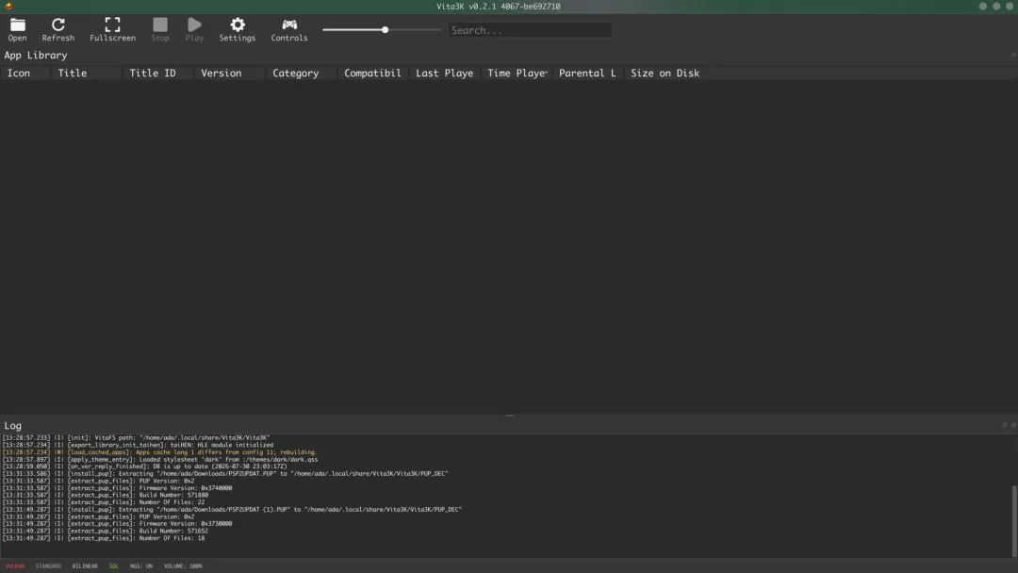
Task: Click the STANDARD status bar entry
Action: tap(48, 565)
